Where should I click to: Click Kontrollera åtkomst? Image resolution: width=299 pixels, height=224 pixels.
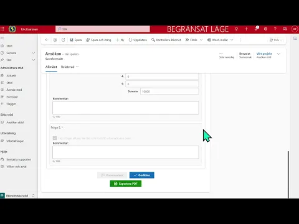[x=166, y=40]
